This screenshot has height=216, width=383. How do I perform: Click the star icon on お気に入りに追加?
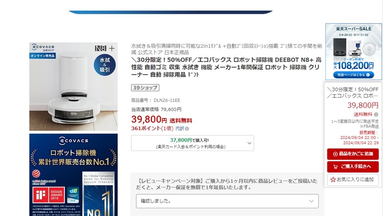tap(333, 180)
